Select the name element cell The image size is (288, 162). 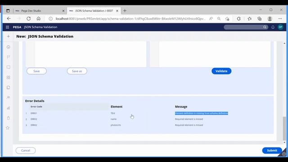click(x=113, y=119)
